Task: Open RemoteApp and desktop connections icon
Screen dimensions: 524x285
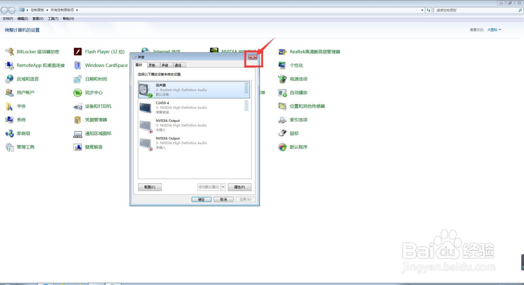Action: (x=9, y=65)
